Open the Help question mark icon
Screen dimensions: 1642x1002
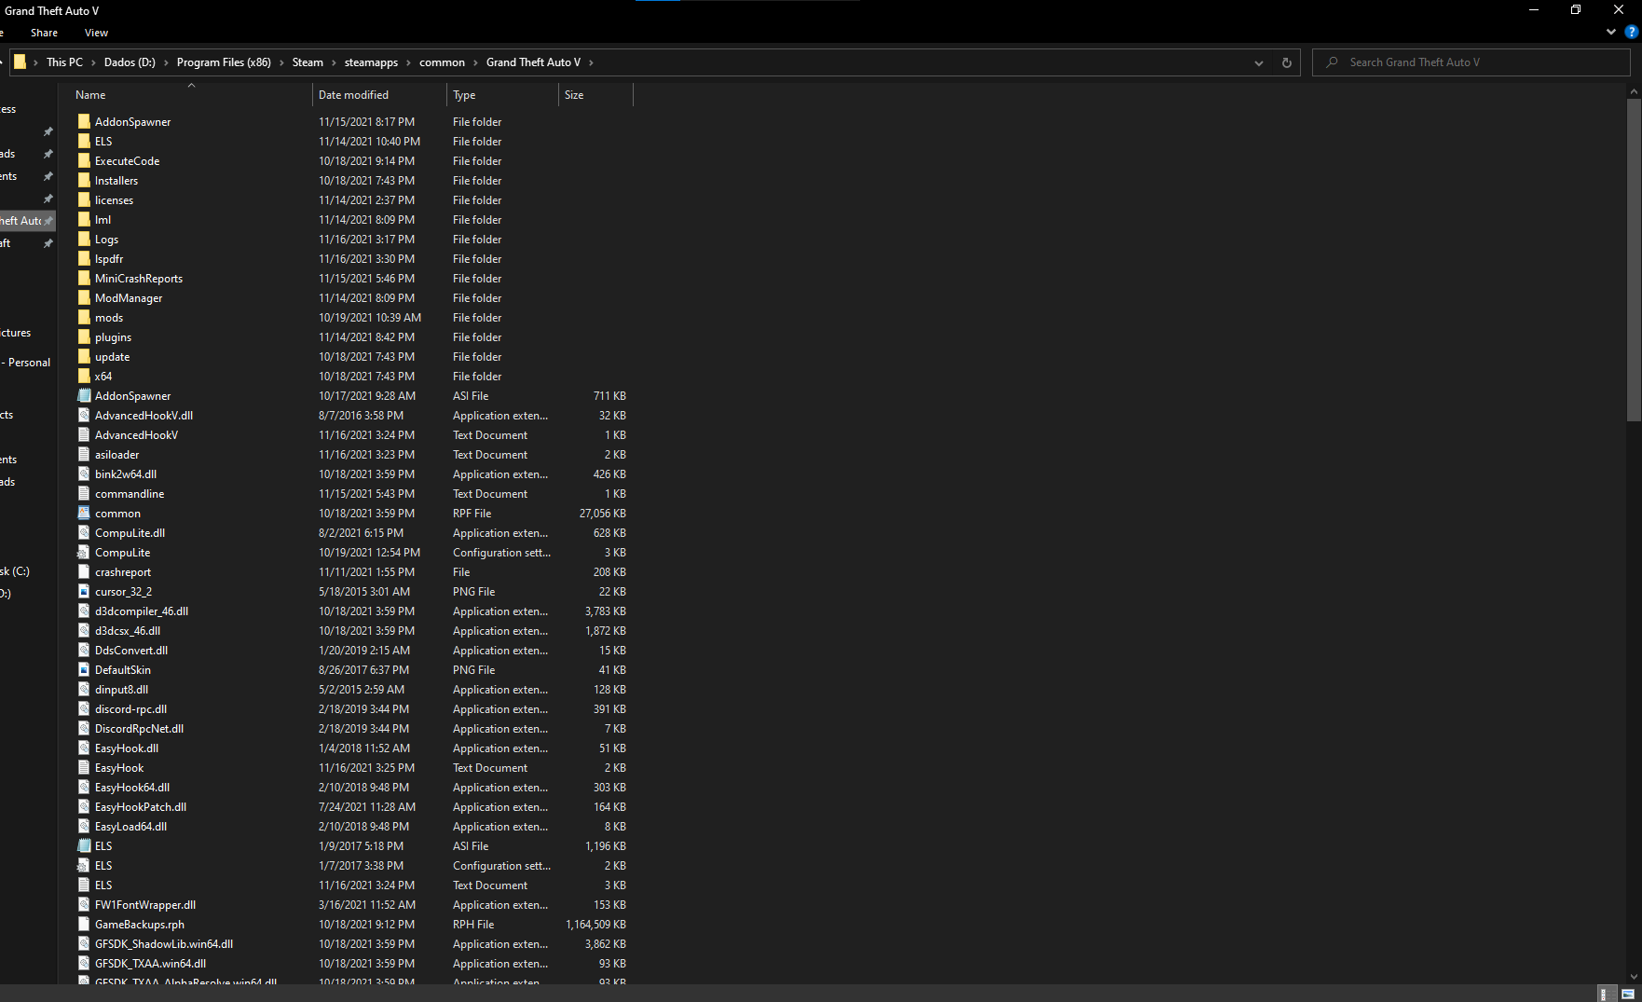1632,32
